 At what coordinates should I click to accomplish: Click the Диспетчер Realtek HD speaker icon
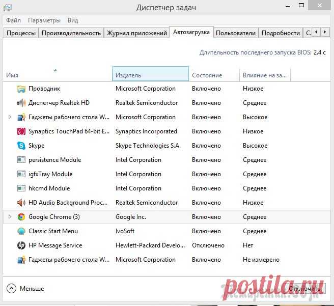click(21, 103)
